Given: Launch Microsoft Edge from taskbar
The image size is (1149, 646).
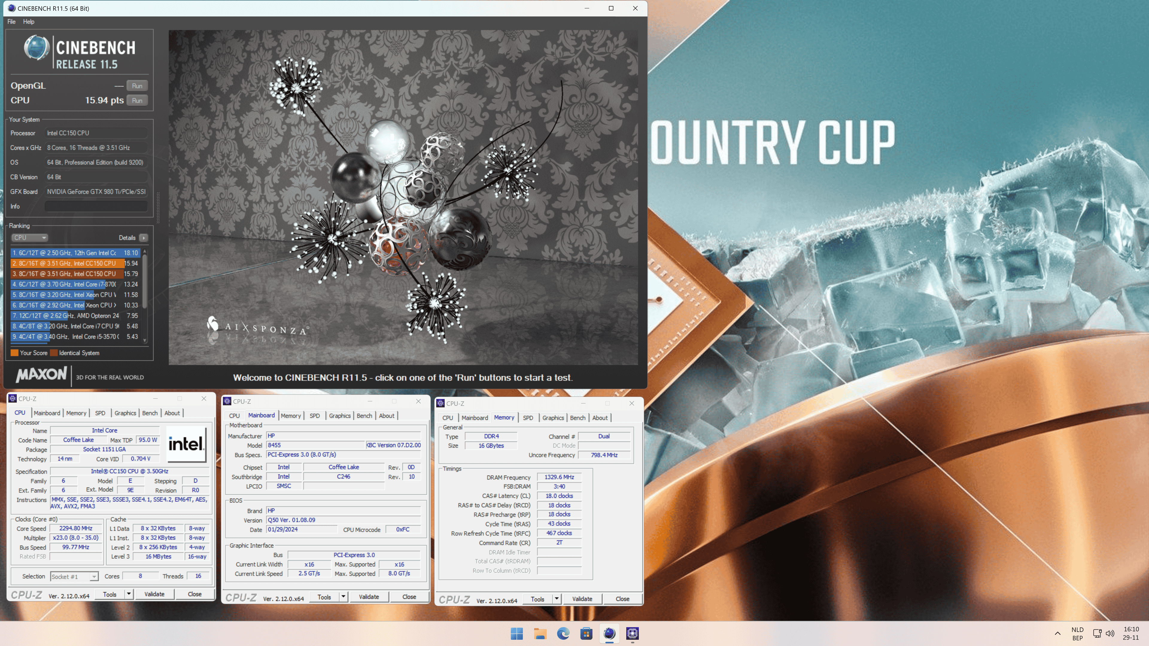Looking at the screenshot, I should [x=563, y=633].
